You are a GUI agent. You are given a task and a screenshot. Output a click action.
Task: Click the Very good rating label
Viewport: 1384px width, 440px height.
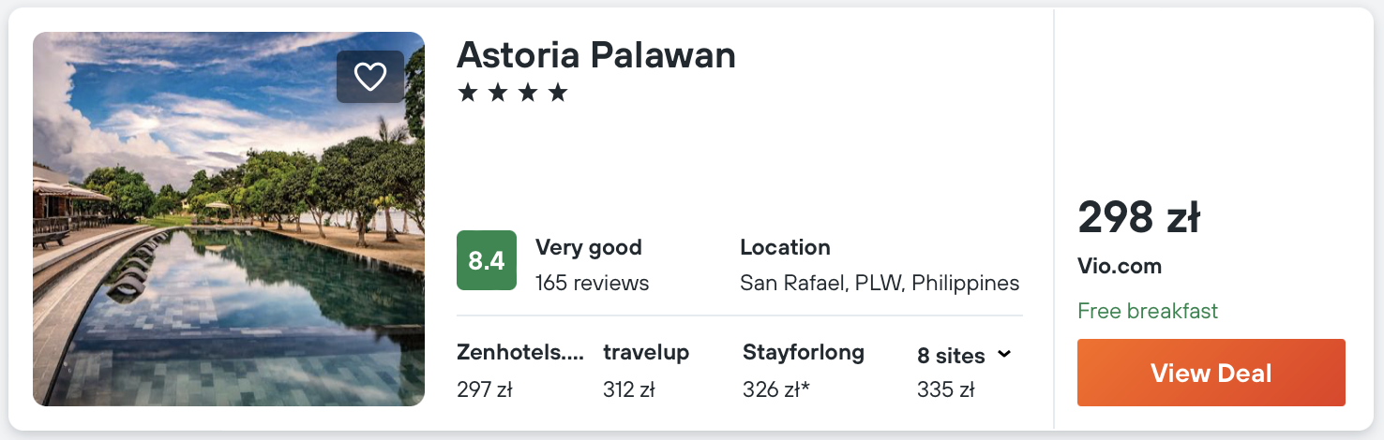point(588,248)
